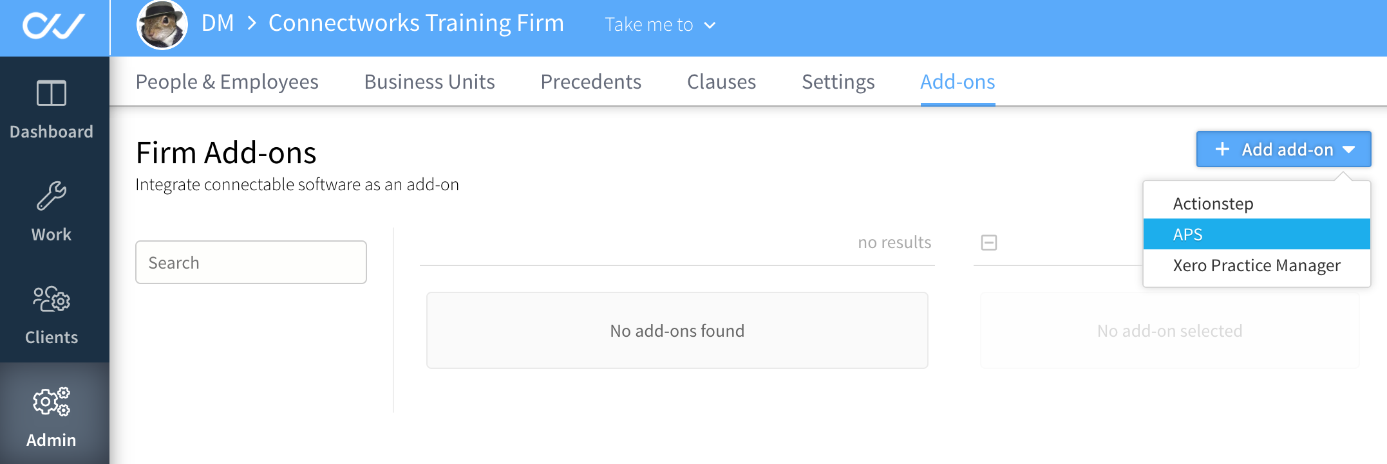Screen dimensions: 1387x464
Task: Open the Dashboard sidebar icon
Action: click(x=52, y=94)
